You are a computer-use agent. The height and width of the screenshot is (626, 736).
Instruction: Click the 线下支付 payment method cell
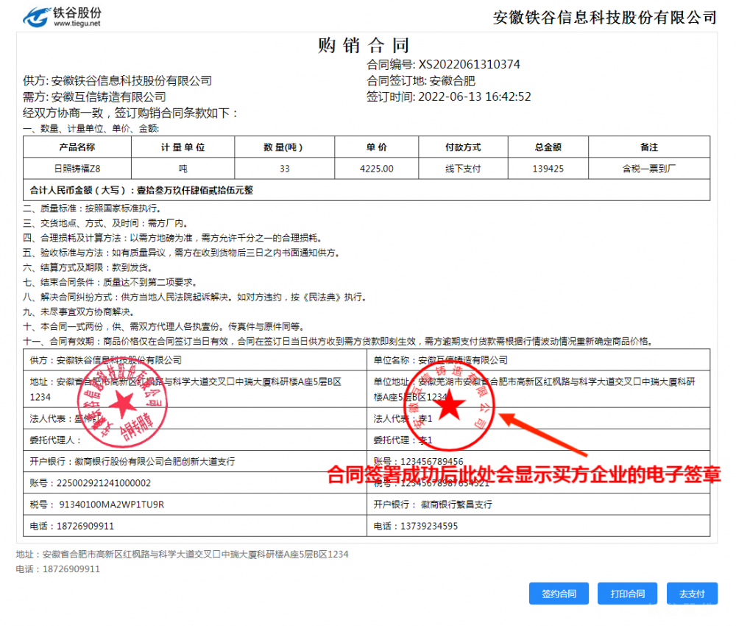463,169
